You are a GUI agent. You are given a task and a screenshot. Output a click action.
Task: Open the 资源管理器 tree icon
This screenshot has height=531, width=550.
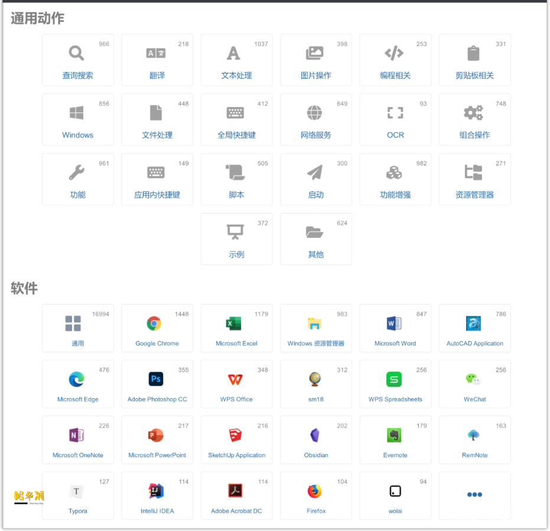tap(474, 173)
